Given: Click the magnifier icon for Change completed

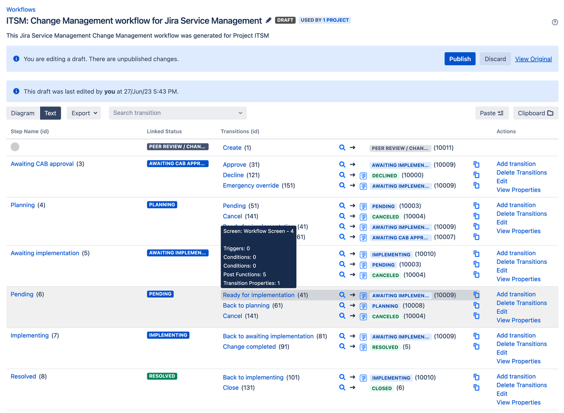Looking at the screenshot, I should coord(342,346).
